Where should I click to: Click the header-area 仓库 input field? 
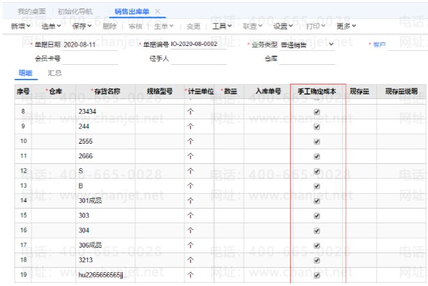[x=307, y=59]
